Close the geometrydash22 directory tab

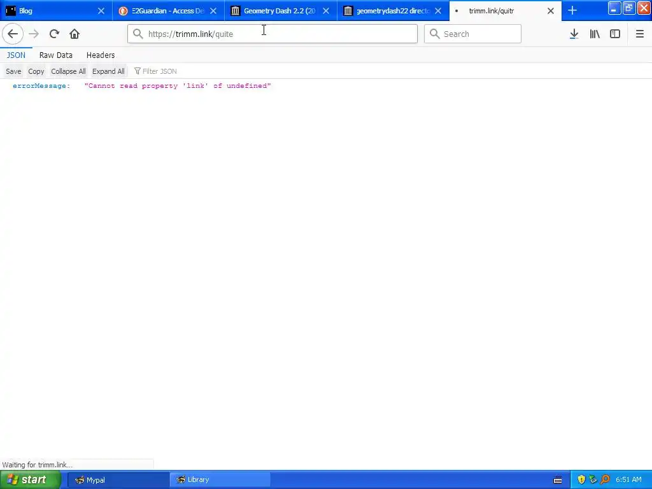click(438, 11)
